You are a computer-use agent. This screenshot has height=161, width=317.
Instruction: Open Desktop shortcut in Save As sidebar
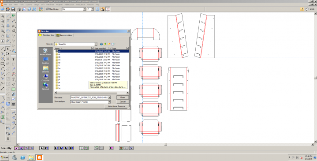pos(45,60)
